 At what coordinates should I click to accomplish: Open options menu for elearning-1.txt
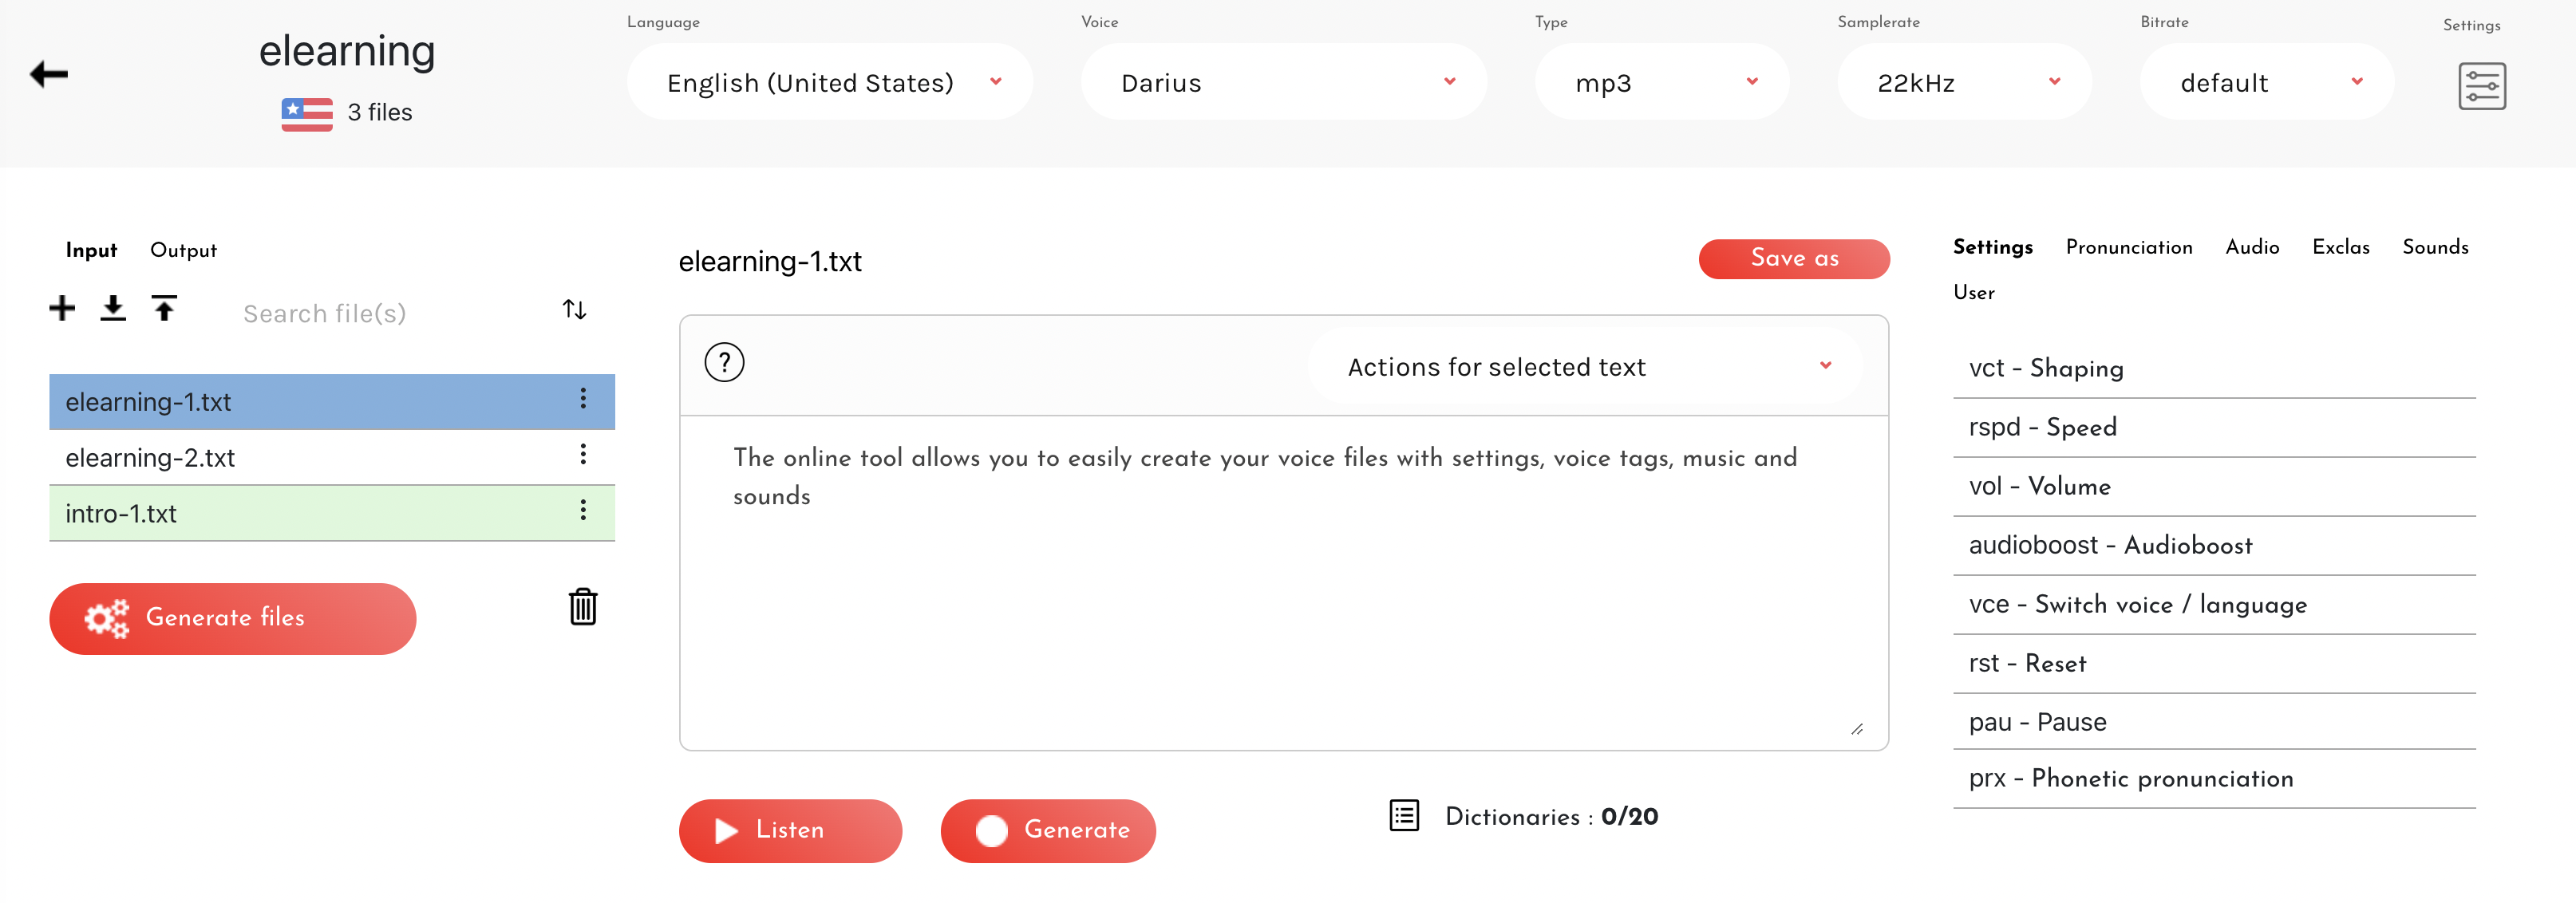point(583,399)
